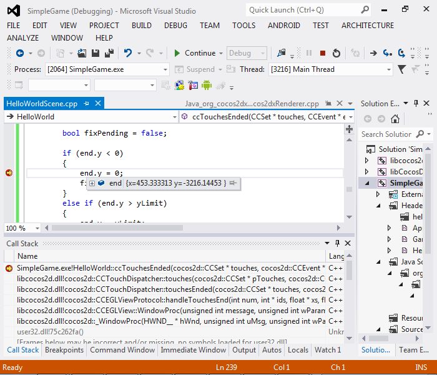Viewport: 437px width, 375px height.
Task: Open the DEBUG menu
Action: tap(175, 26)
